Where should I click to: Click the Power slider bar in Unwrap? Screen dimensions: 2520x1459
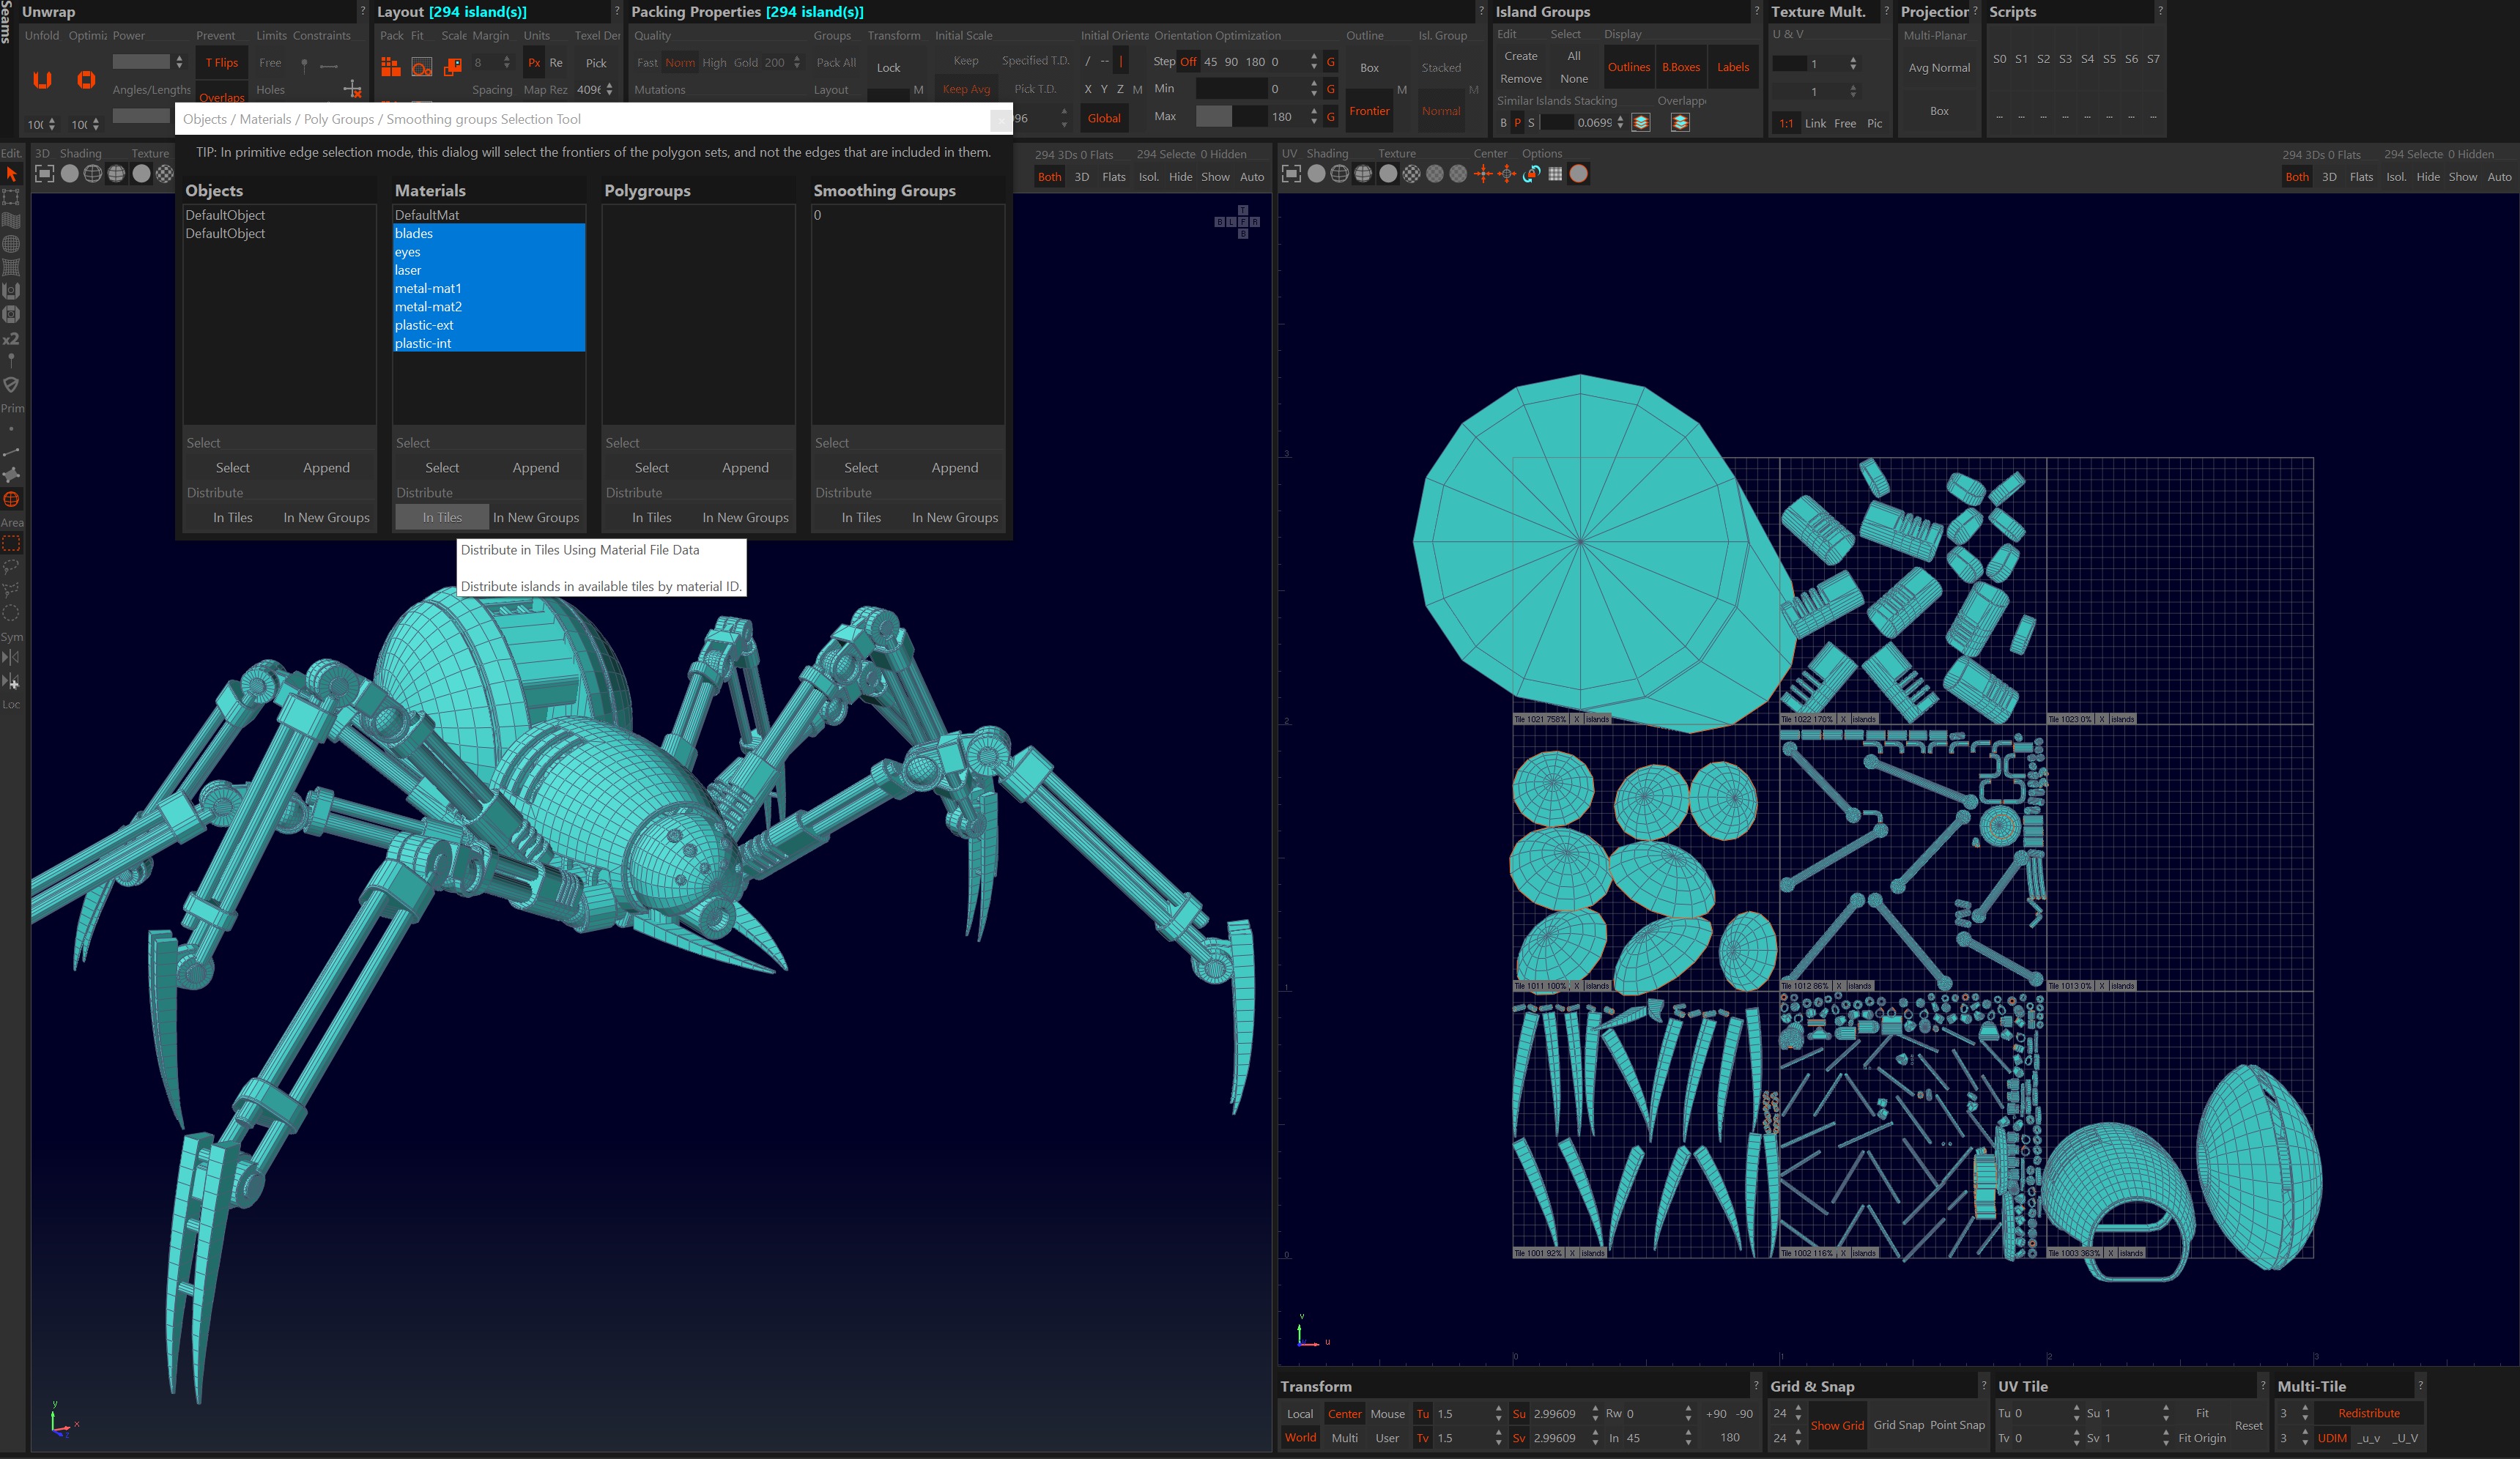141,62
